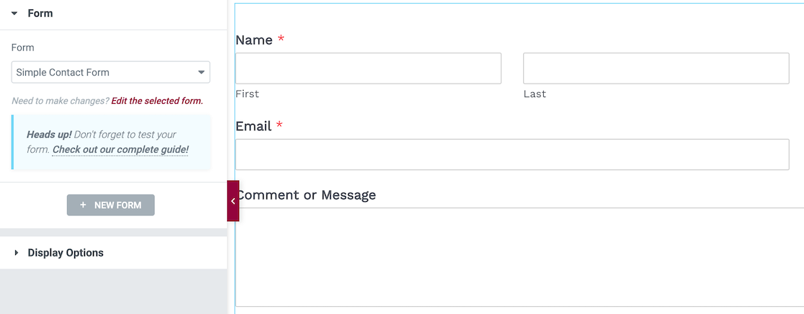Click the Form label above the dropdown

[23, 48]
